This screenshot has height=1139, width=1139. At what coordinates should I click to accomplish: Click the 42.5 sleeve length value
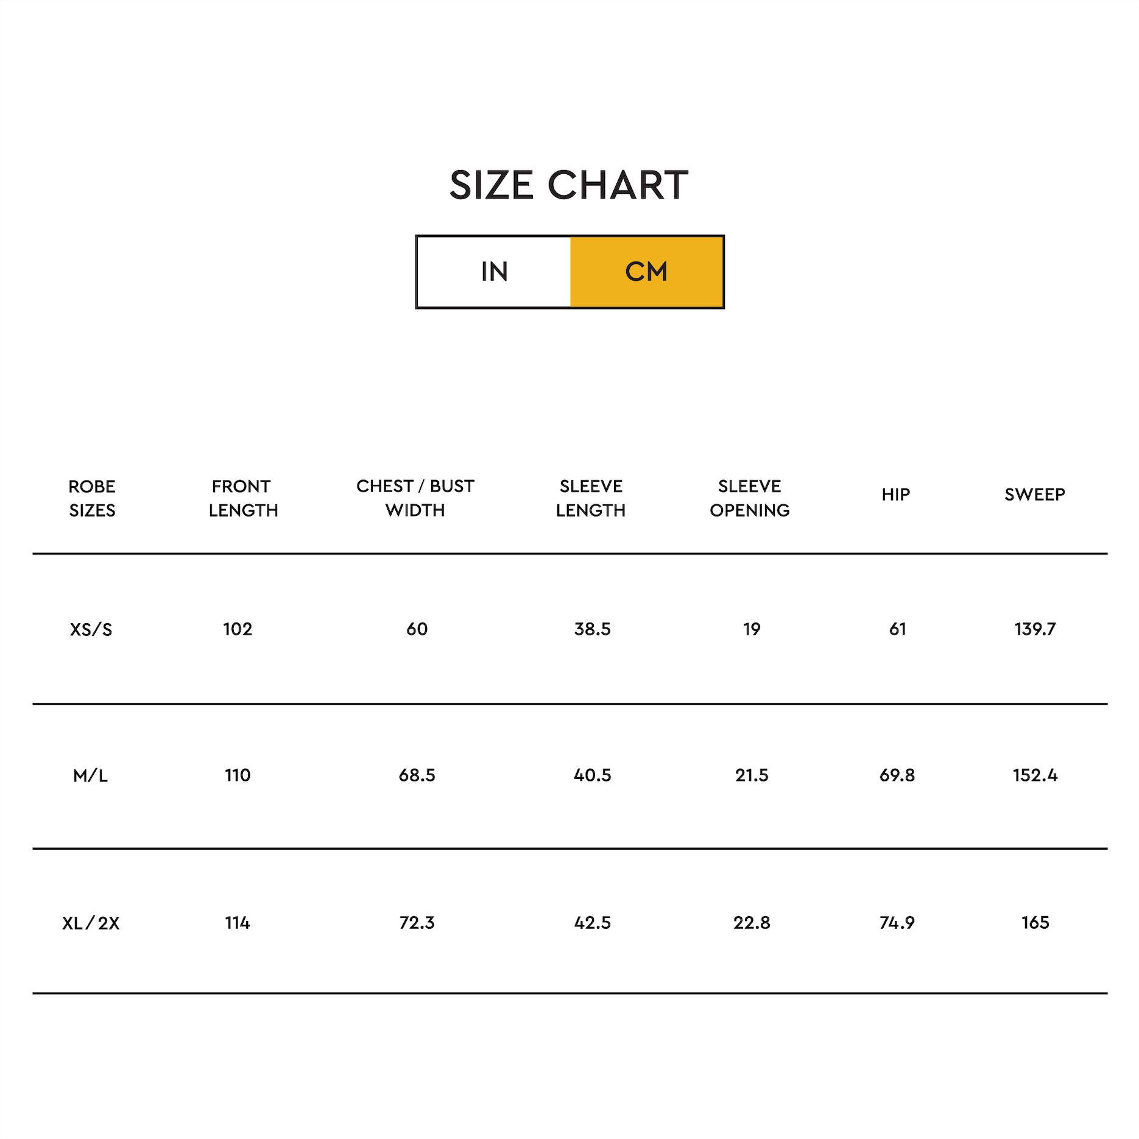(x=593, y=923)
